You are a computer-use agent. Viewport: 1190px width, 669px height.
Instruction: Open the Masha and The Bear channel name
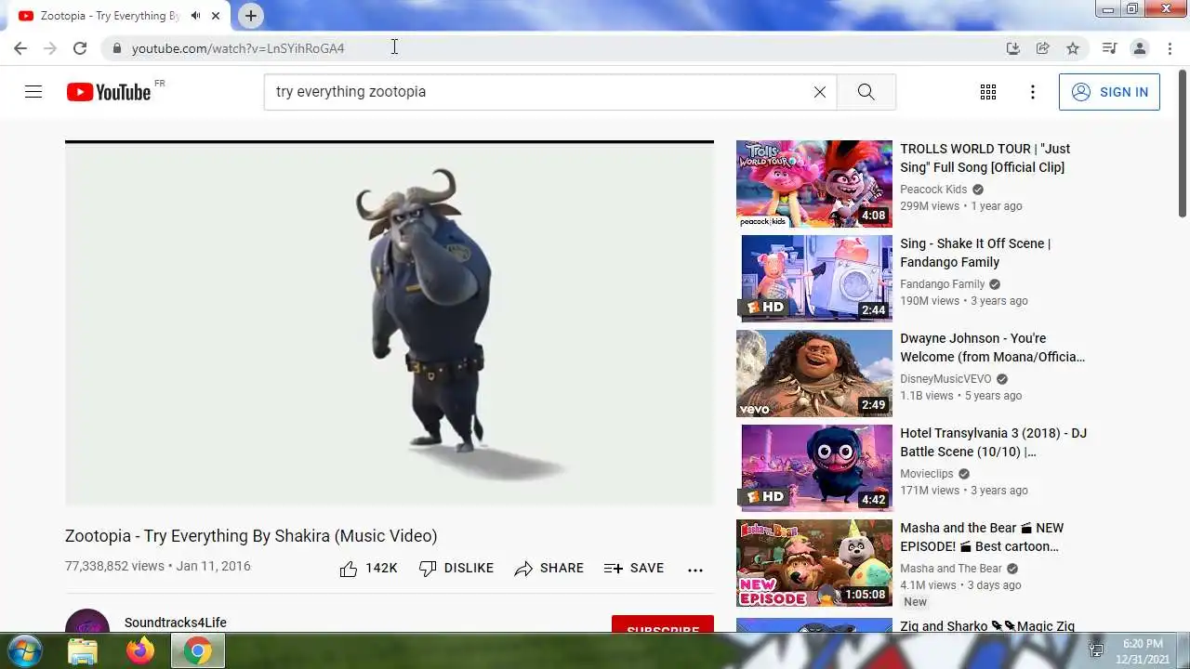coord(951,569)
